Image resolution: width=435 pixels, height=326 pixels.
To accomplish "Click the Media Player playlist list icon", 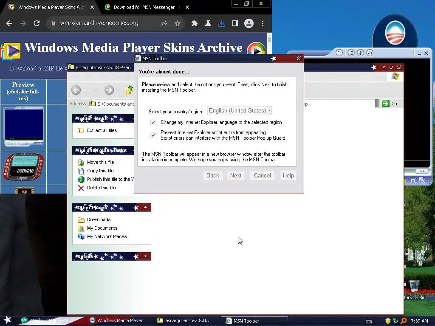I will [x=351, y=53].
